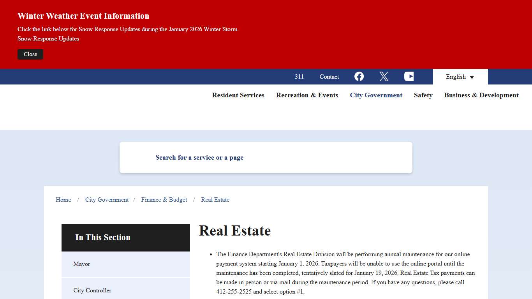Click the service search field
This screenshot has width=532, height=299.
coord(199,157)
